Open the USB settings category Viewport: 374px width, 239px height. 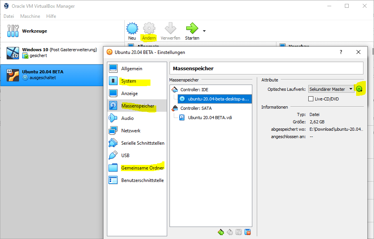point(125,156)
